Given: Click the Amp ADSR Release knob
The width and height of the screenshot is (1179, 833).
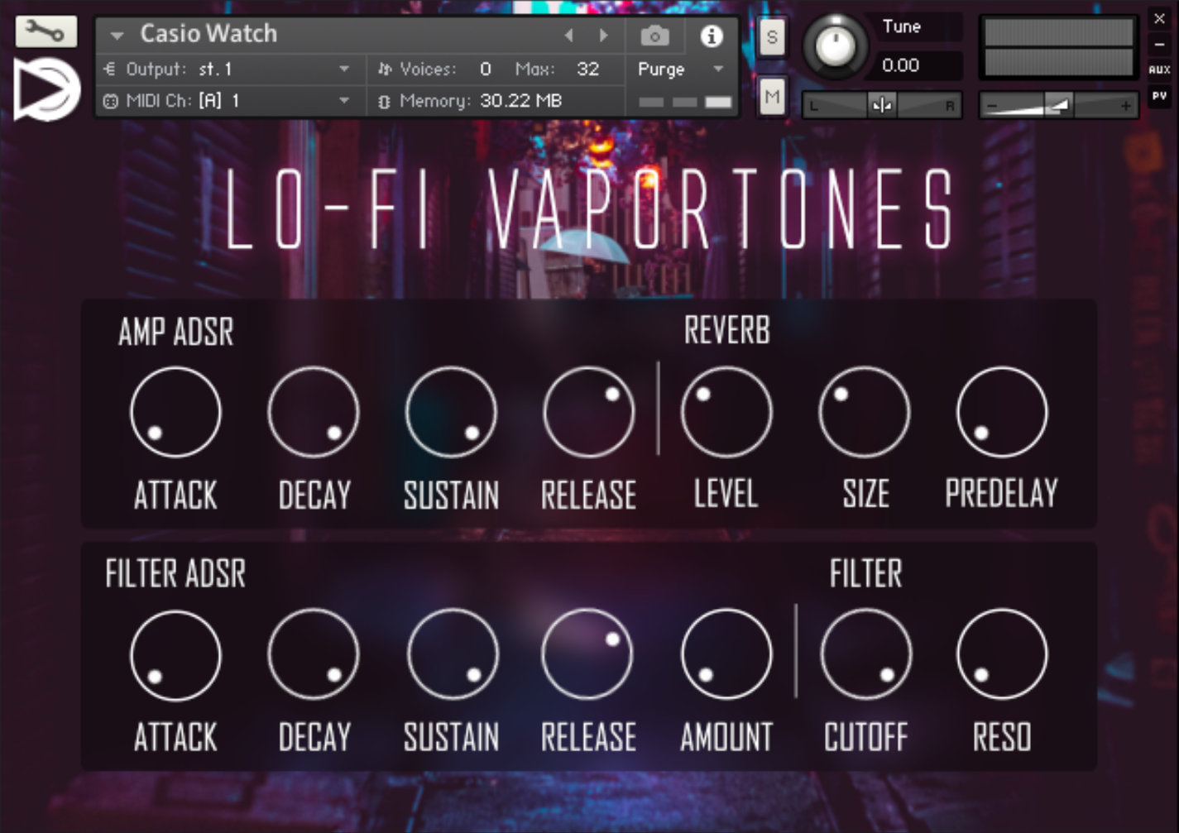Looking at the screenshot, I should click(588, 412).
